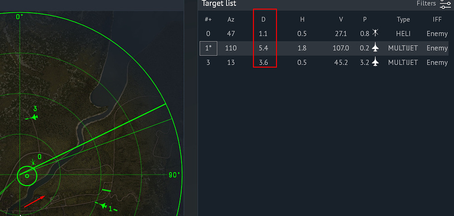Click the jet icon in target row 1*
The width and height of the screenshot is (454, 216).
point(375,48)
